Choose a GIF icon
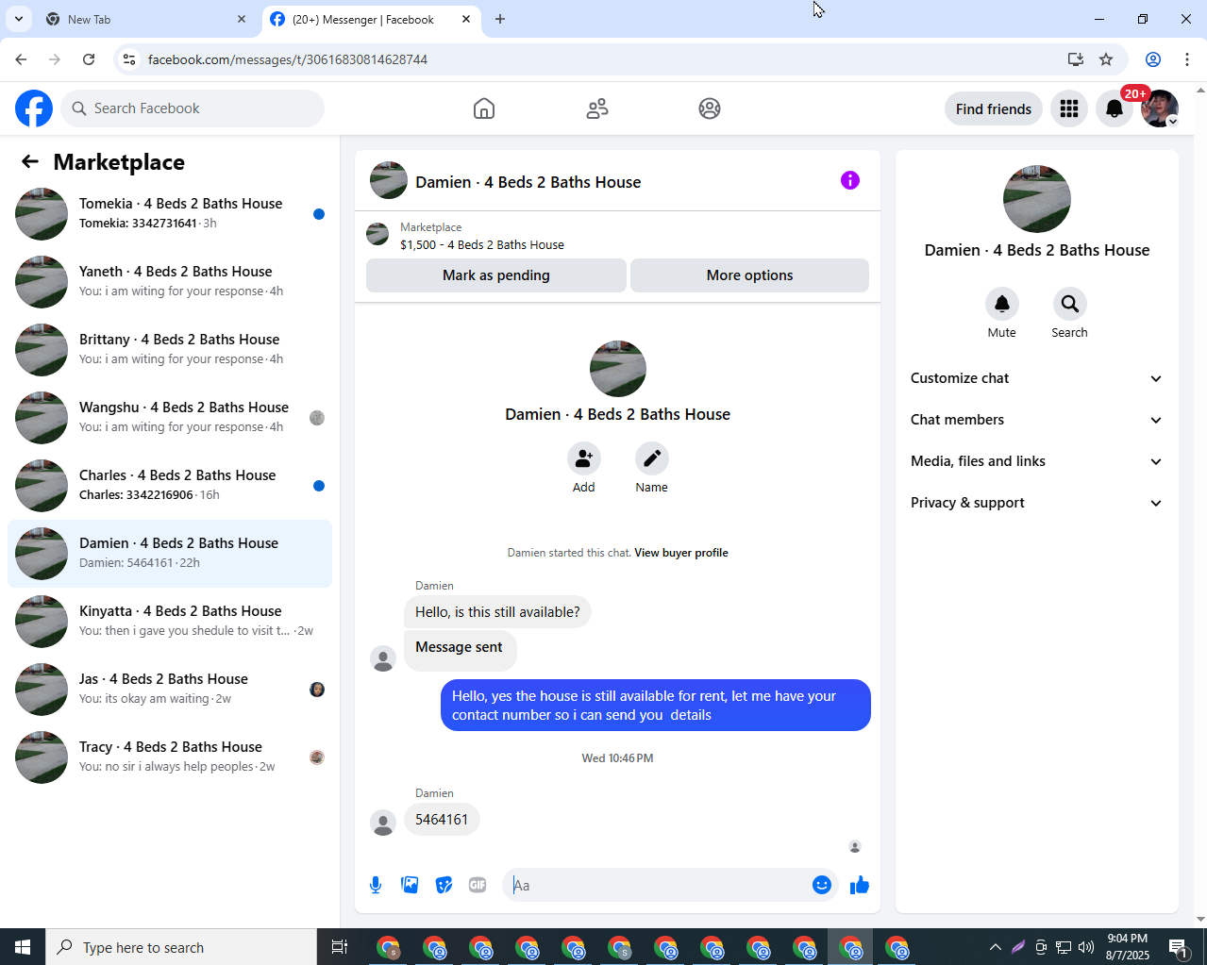1207x965 pixels. [478, 885]
